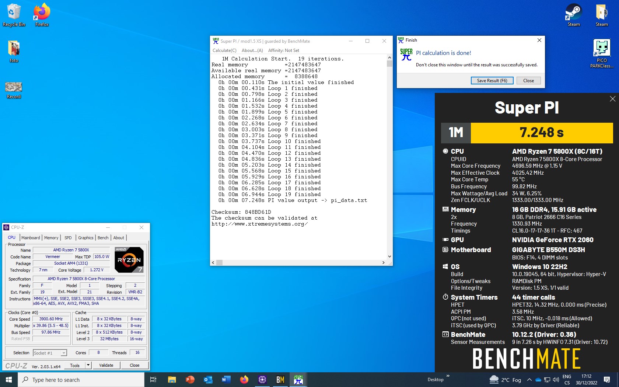The height and width of the screenshot is (387, 619).
Task: Open Word from the taskbar
Action: point(226,380)
